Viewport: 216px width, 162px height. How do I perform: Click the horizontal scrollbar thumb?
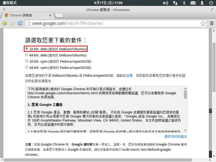[98, 160]
